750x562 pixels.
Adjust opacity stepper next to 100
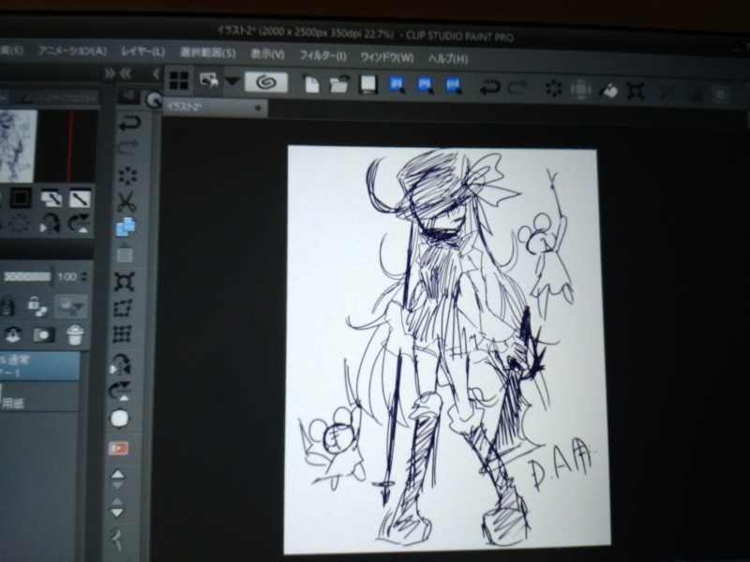84,276
